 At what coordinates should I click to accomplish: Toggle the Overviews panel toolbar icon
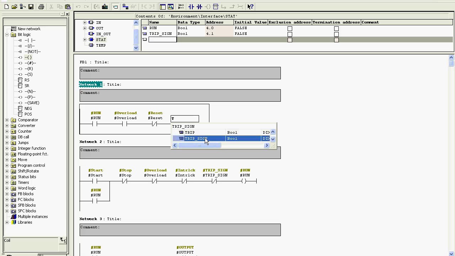(x=162, y=7)
